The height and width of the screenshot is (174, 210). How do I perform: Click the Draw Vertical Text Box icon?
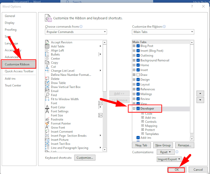point(47,87)
